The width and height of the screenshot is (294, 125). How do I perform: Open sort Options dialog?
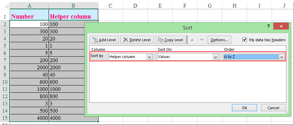pos(219,40)
